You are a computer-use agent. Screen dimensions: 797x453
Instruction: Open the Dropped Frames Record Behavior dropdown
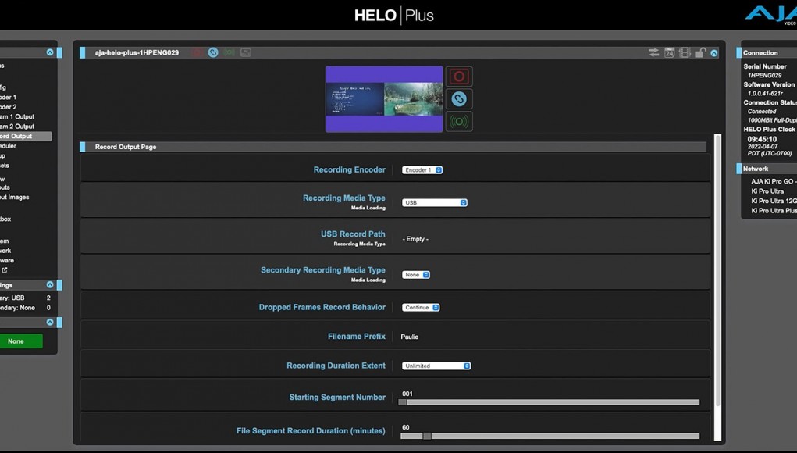(x=421, y=308)
